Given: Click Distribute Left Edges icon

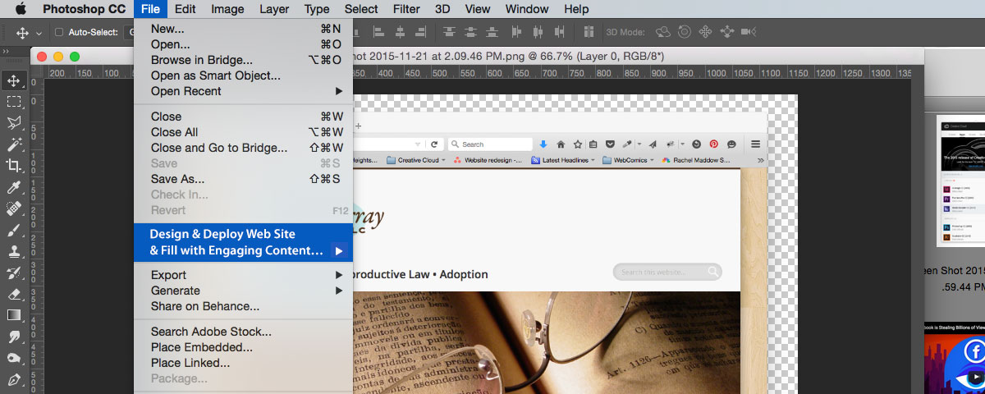Looking at the screenshot, I should click(x=516, y=32).
